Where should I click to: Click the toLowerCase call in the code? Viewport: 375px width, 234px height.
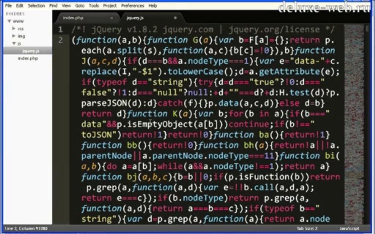(195, 71)
